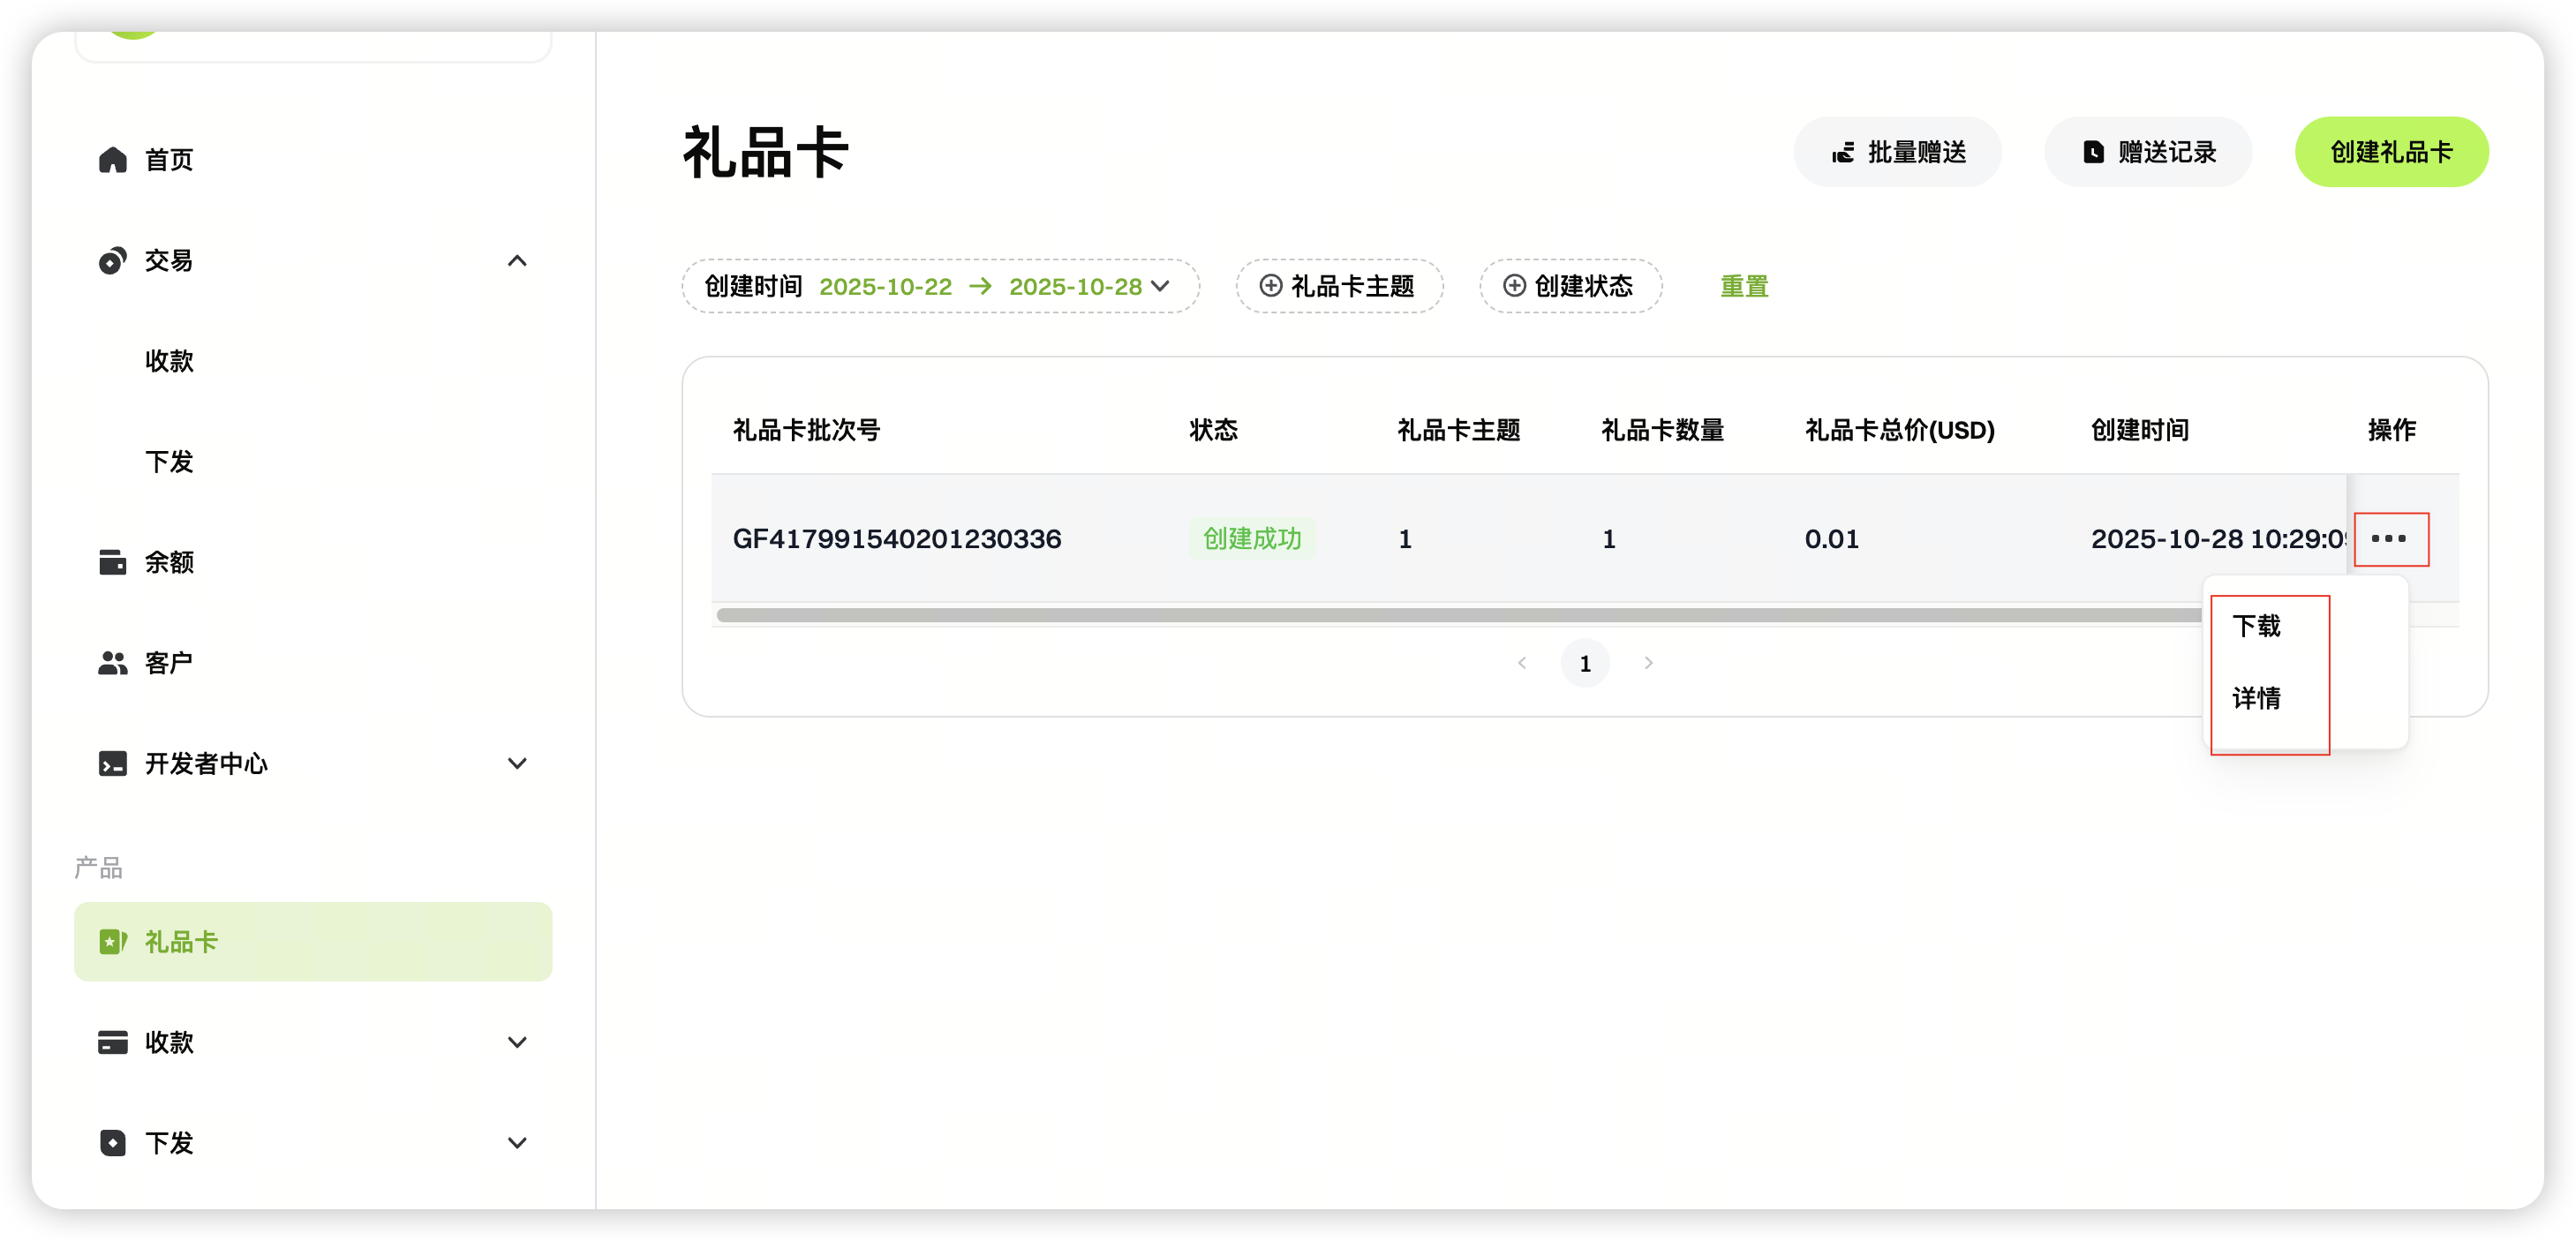This screenshot has width=2576, height=1241.
Task: Collapse the 交易 sidebar section chevron
Action: (517, 261)
